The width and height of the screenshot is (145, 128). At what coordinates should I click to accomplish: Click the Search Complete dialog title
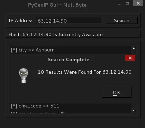coord(69,59)
